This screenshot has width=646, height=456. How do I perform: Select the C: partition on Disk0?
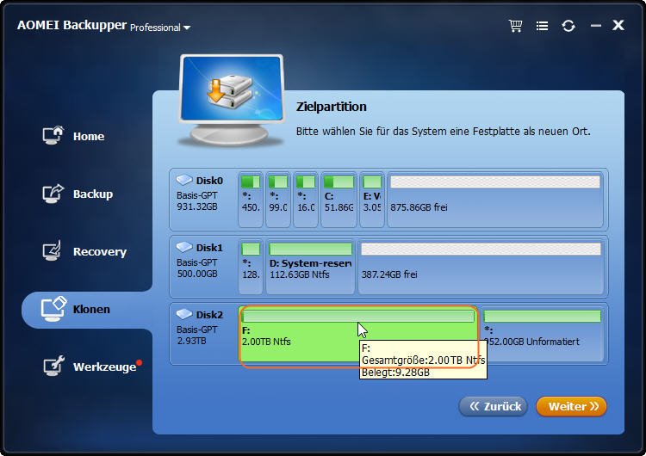click(339, 200)
